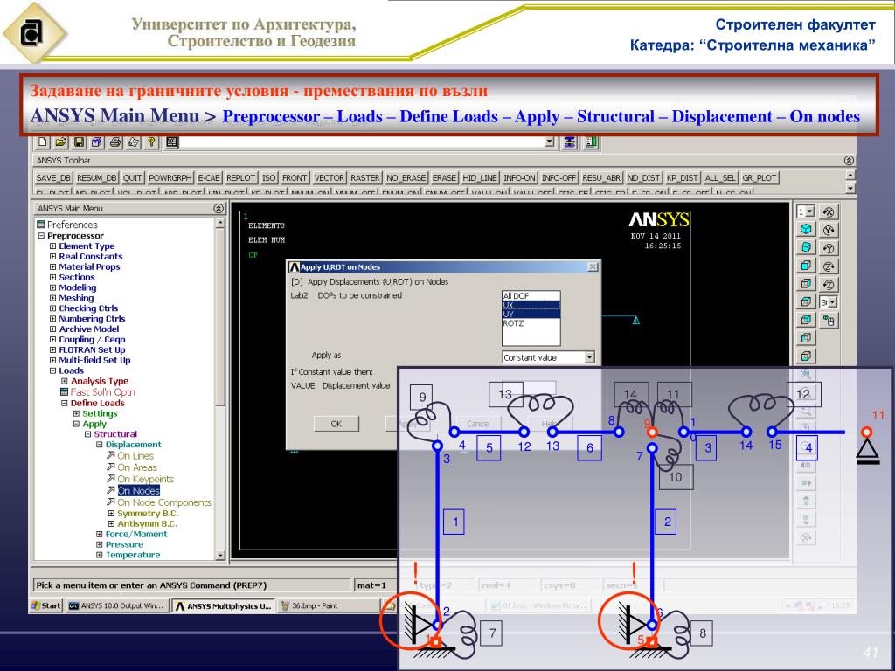This screenshot has height=671, width=895.
Task: Choose On Areas under Displacement
Action: coord(137,467)
